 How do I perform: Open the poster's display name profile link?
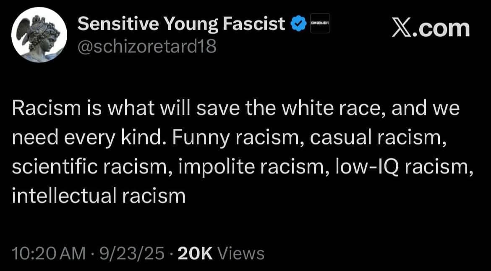[x=182, y=25]
